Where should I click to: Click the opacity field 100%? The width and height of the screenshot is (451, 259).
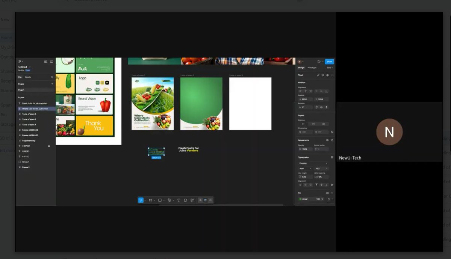click(x=305, y=149)
